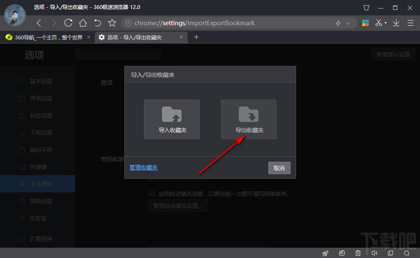Open the 管理收藏夹 link
The height and width of the screenshot is (258, 420).
click(144, 168)
